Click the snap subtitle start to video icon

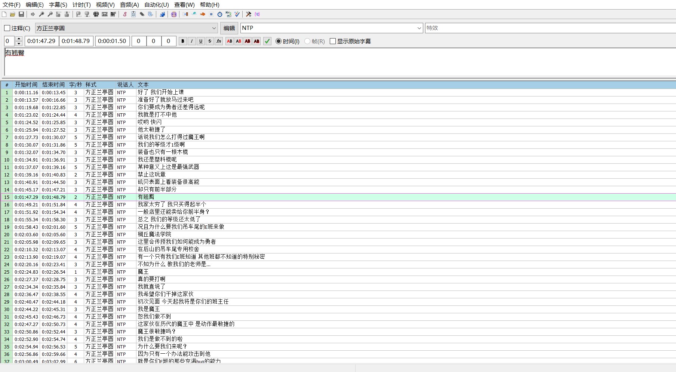click(x=79, y=14)
